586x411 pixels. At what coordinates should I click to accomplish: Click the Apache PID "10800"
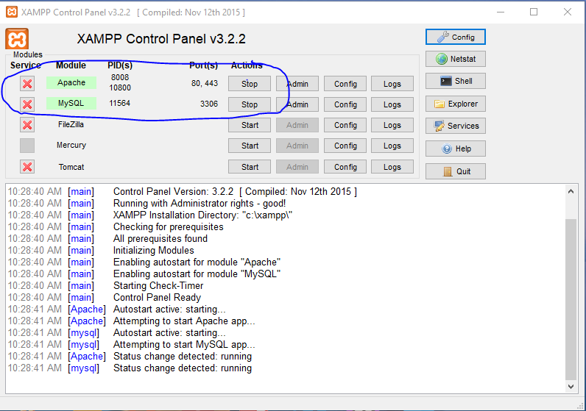(x=120, y=87)
